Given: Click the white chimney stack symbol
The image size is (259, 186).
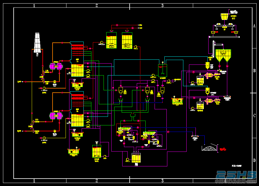Looking at the screenshot, I should point(37,43).
